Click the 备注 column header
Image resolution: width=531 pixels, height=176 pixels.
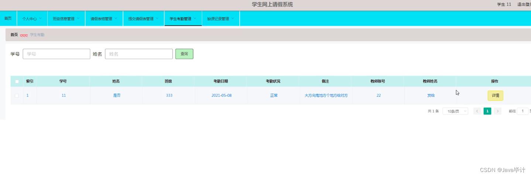325,81
